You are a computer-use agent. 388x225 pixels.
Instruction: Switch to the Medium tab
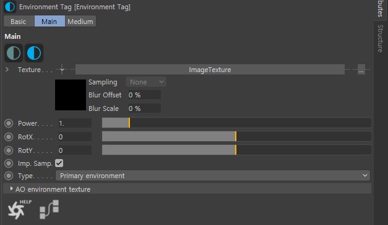pyautogui.click(x=80, y=22)
